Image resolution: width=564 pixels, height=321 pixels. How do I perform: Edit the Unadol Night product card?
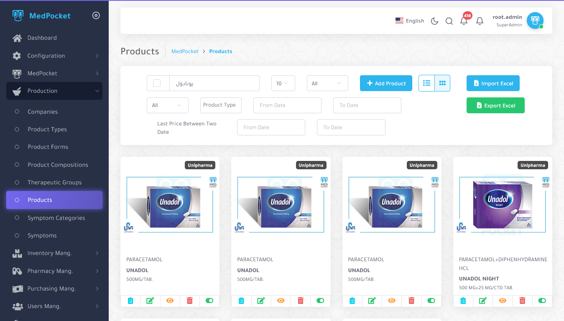click(x=482, y=301)
